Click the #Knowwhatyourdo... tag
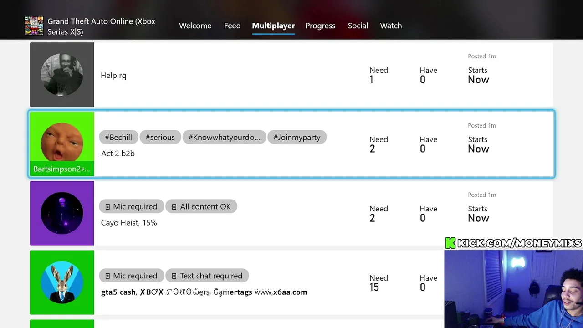 224,137
